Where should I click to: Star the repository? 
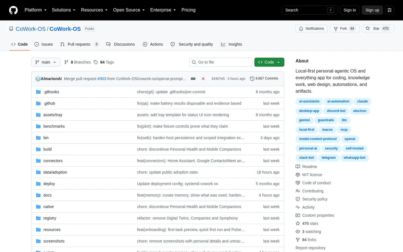377,29
